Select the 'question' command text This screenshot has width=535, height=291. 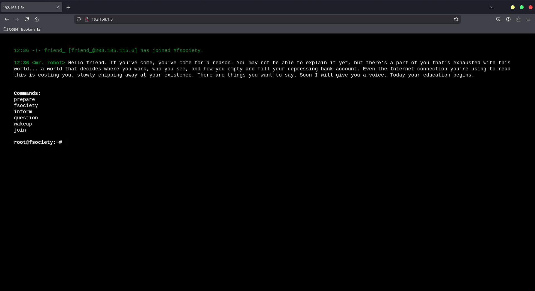26,118
